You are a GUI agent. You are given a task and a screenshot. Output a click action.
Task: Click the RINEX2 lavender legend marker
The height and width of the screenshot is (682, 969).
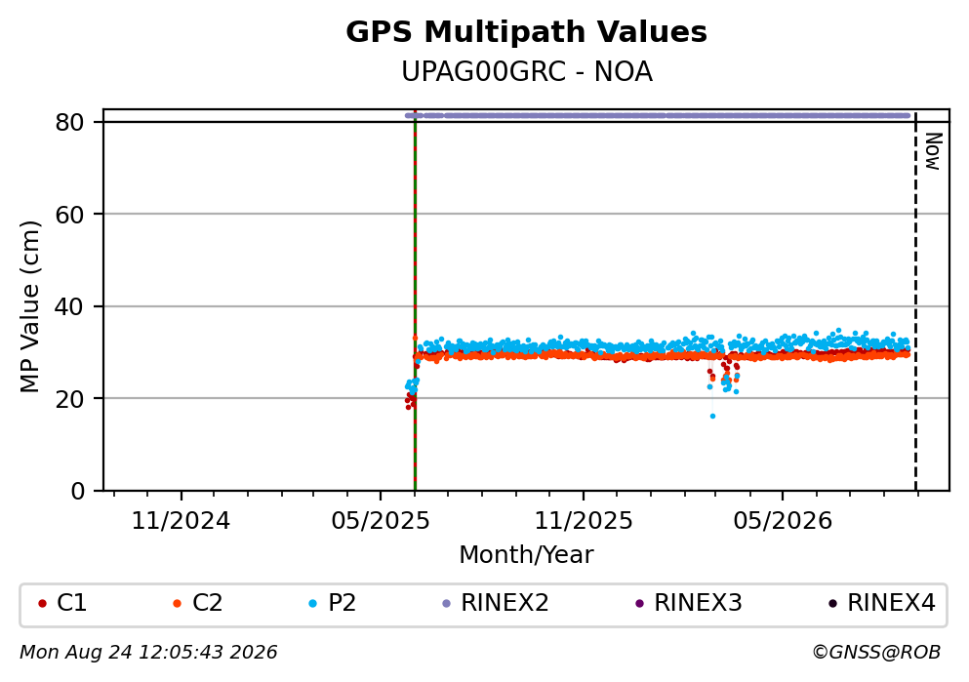click(447, 604)
